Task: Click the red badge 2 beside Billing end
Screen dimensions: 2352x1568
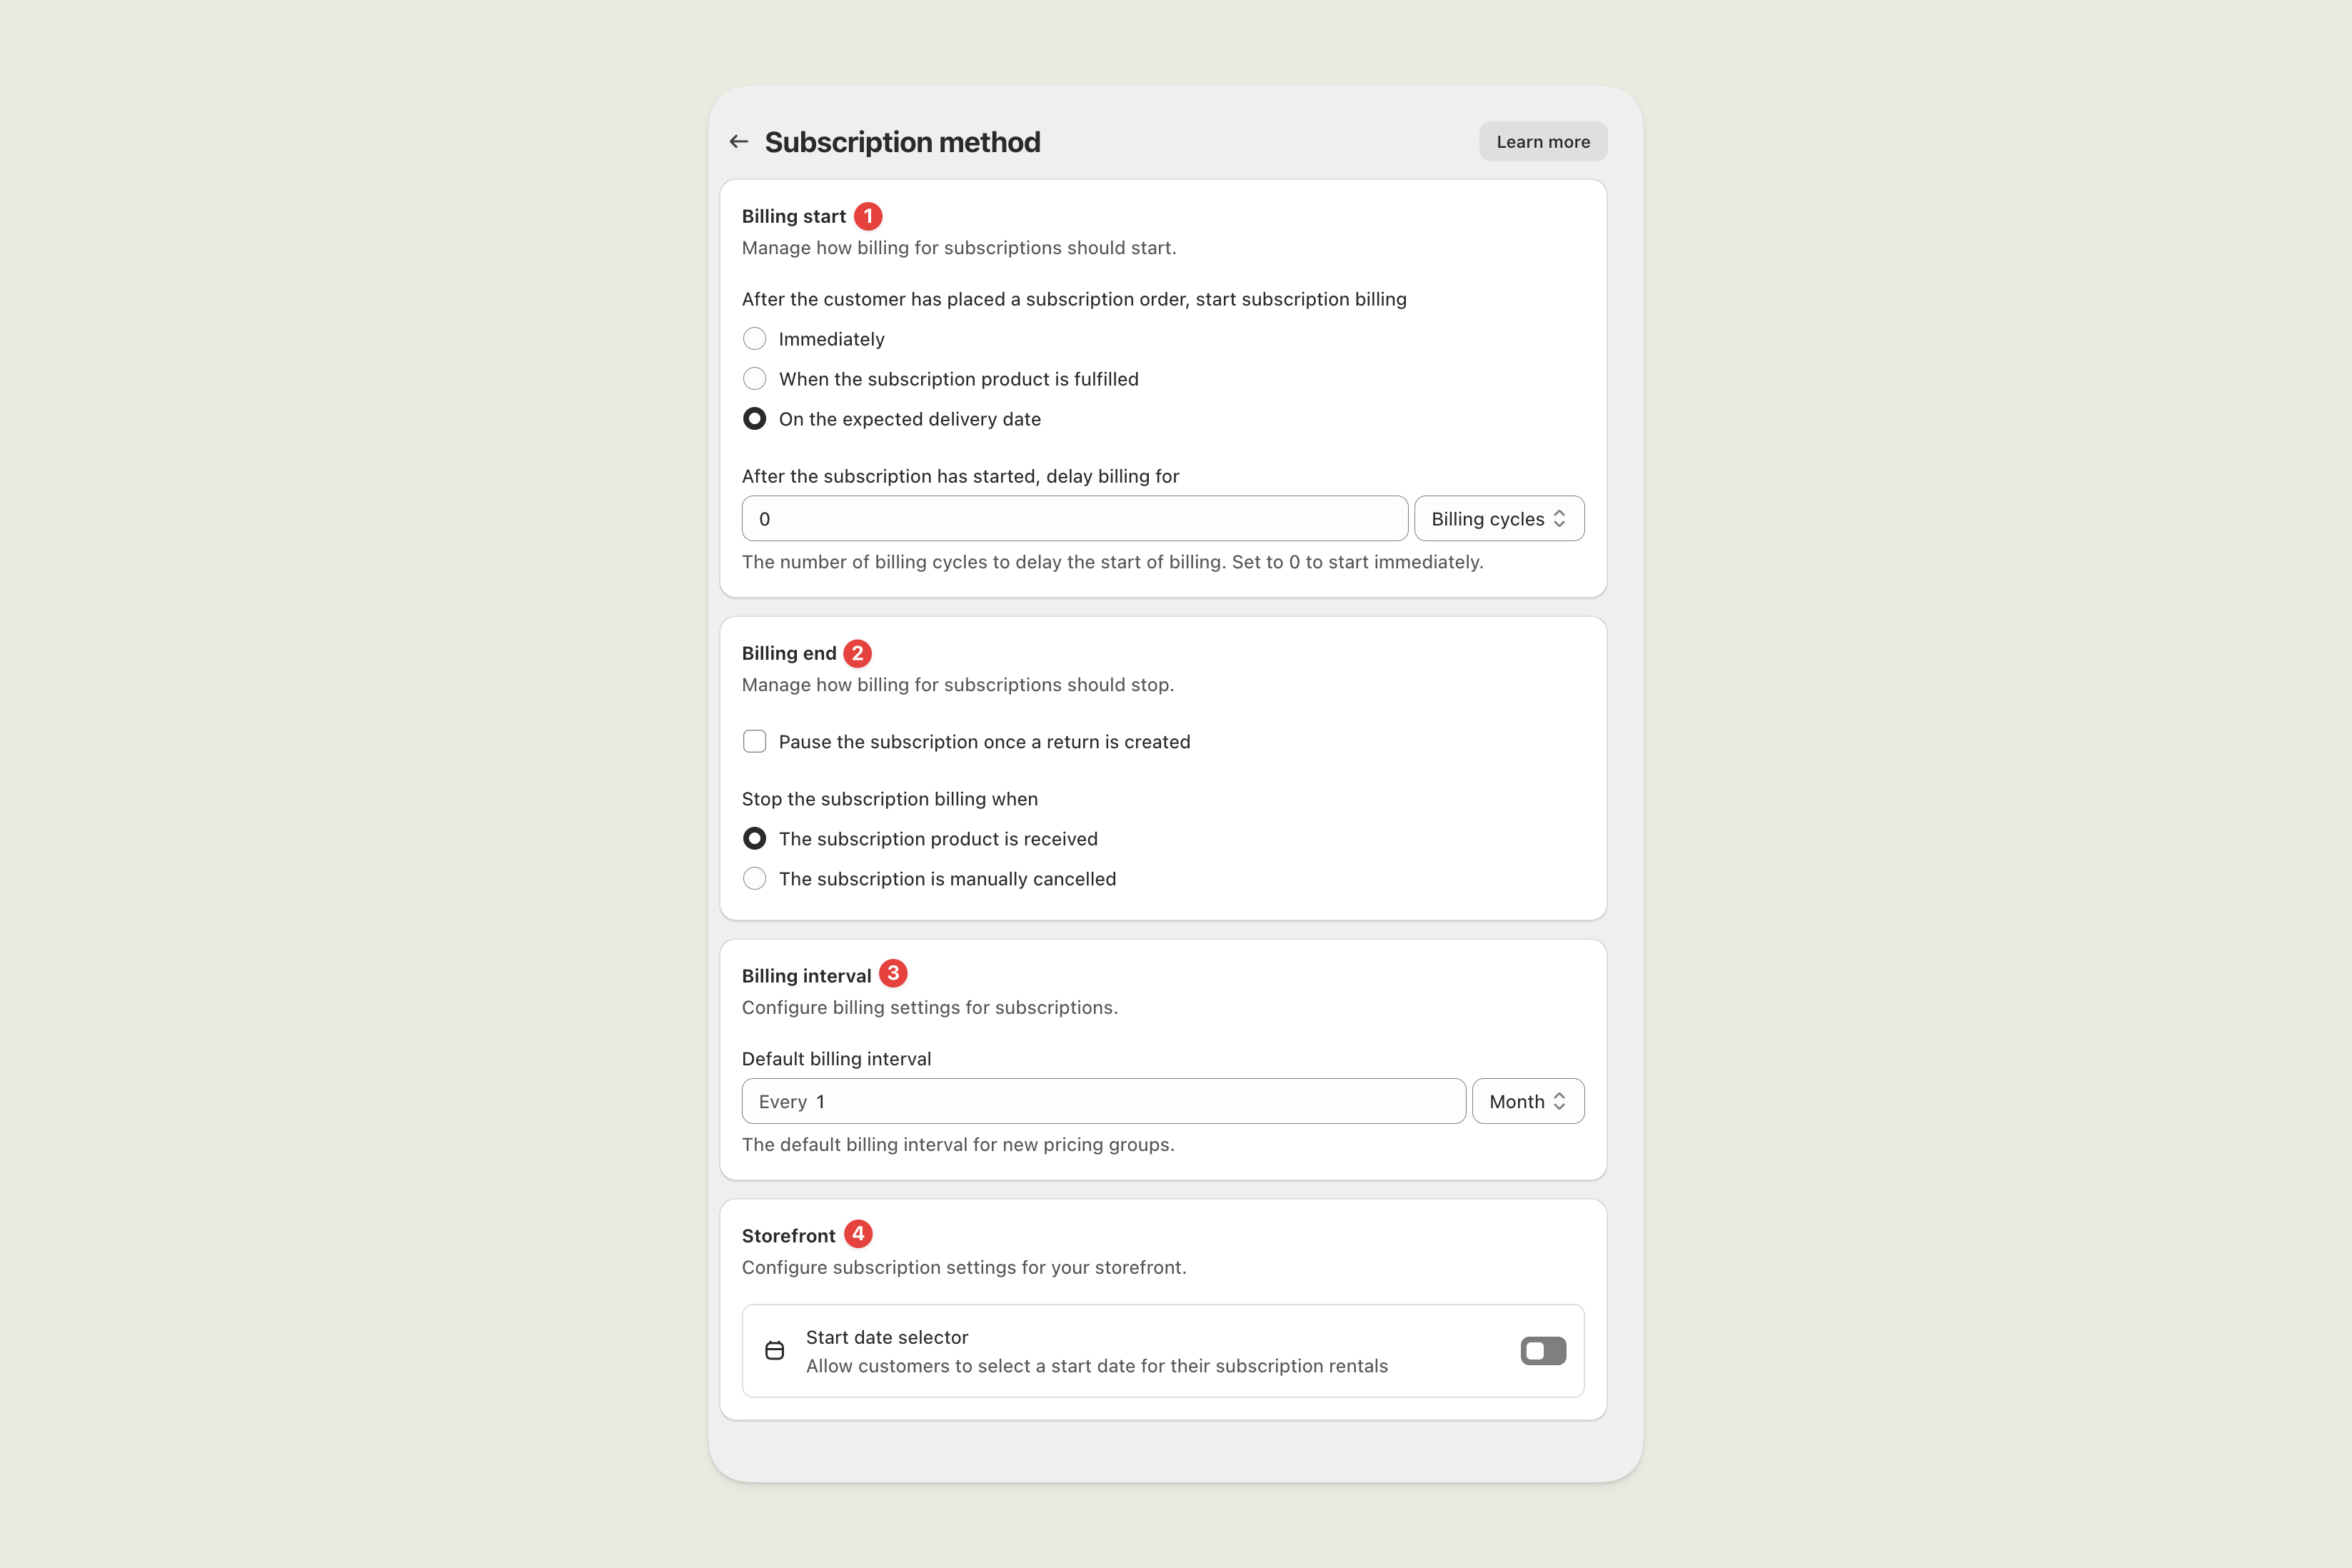Action: [857, 652]
